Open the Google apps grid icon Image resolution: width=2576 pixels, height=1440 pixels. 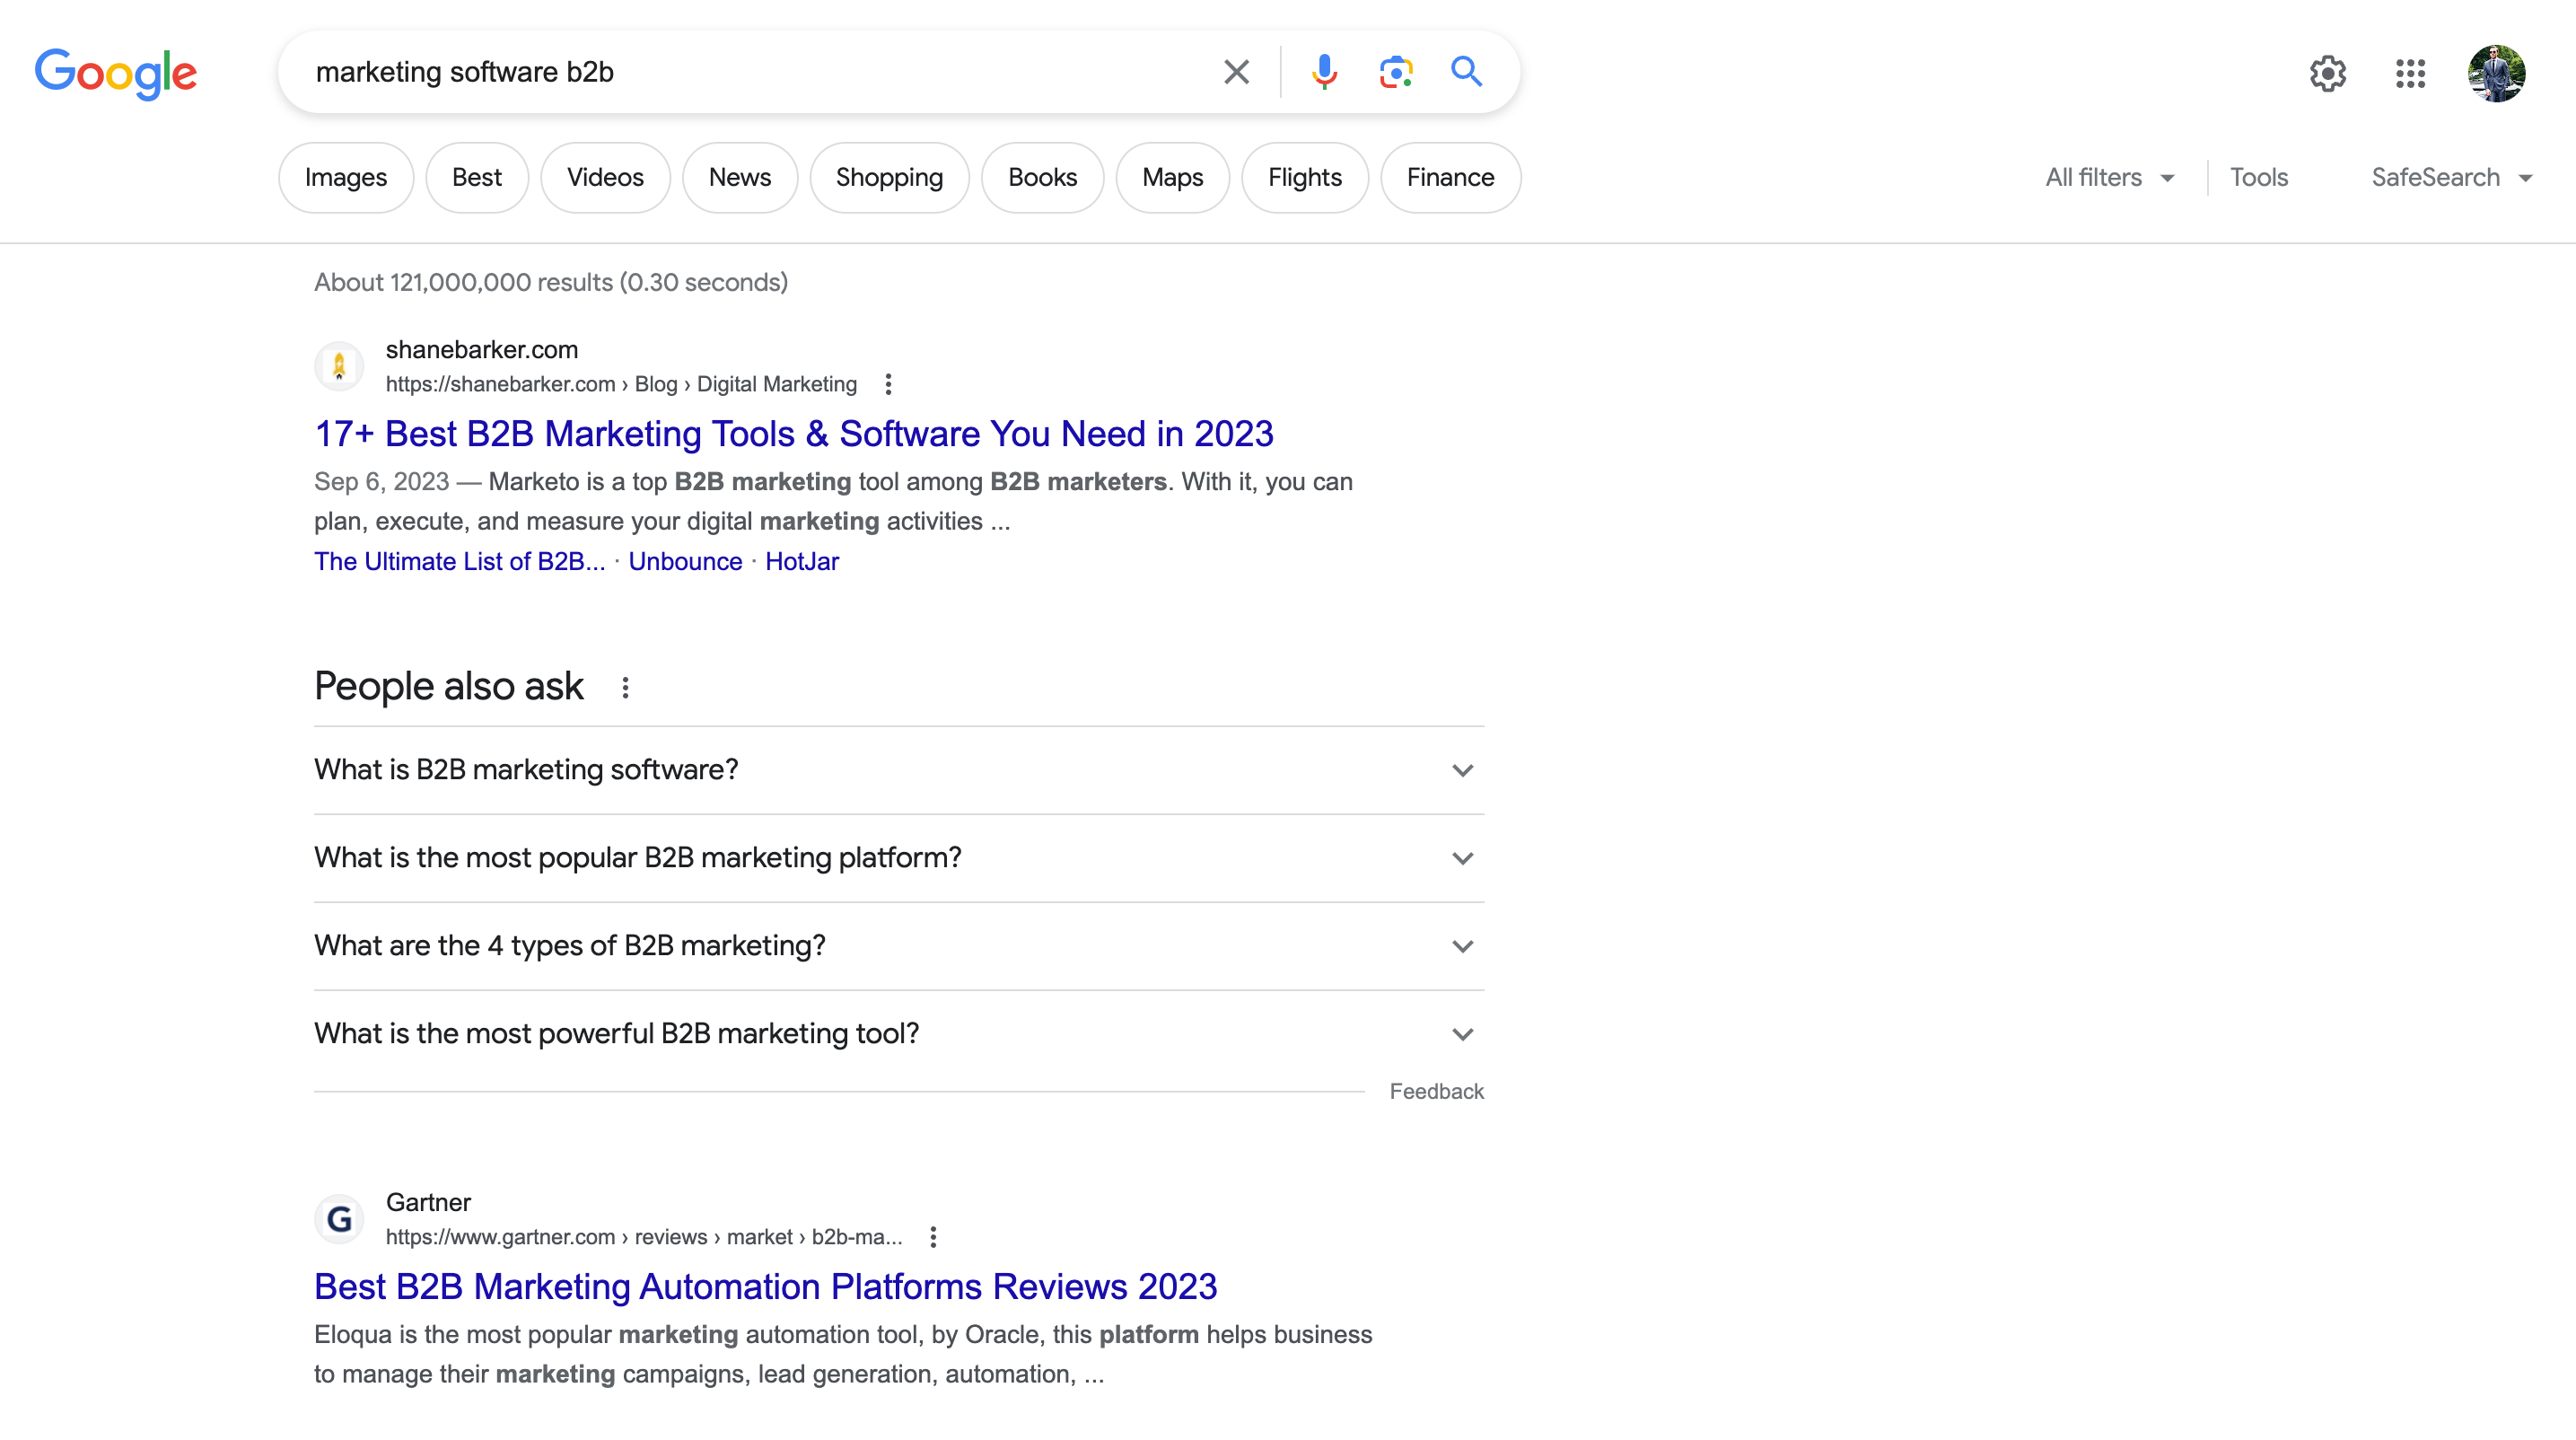click(x=2411, y=73)
